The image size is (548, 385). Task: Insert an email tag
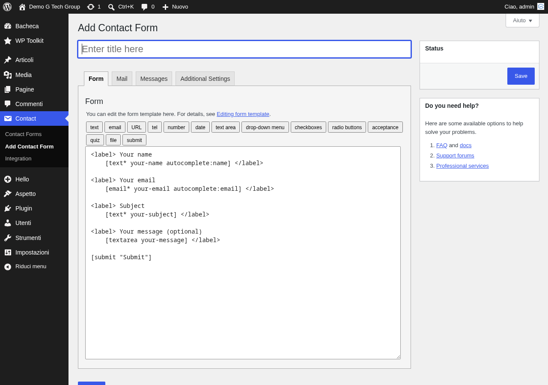(x=115, y=127)
